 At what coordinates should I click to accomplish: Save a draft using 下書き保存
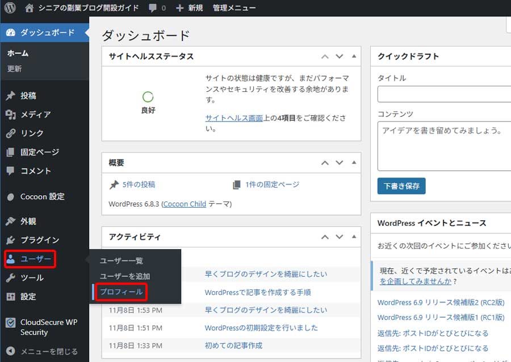coord(401,185)
